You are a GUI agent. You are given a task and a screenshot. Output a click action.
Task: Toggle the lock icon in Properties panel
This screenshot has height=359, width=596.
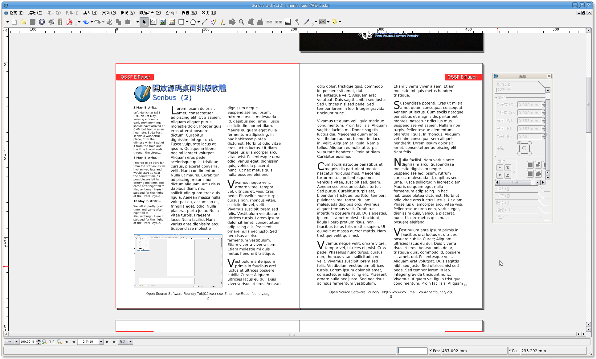tap(538, 165)
